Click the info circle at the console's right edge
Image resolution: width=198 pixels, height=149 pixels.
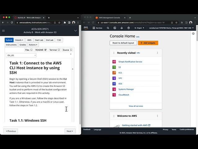[193, 34]
